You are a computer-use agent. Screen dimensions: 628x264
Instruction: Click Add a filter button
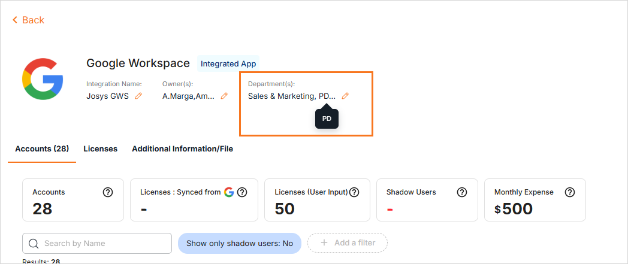point(348,243)
